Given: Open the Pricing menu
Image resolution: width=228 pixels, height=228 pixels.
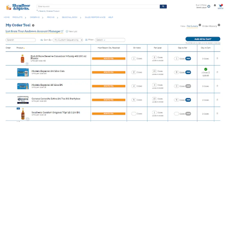Looking at the screenshot, I should (x=51, y=17).
